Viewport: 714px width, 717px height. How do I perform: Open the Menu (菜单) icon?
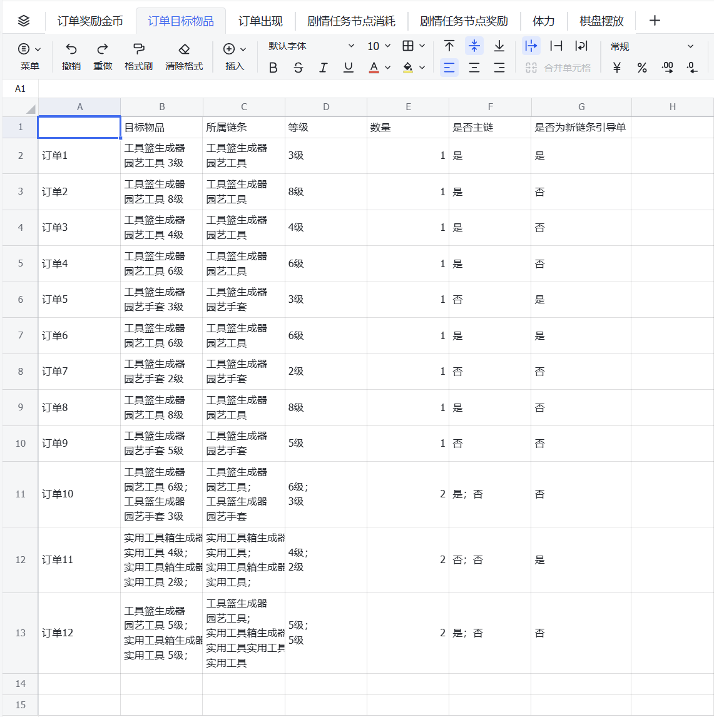pyautogui.click(x=24, y=48)
